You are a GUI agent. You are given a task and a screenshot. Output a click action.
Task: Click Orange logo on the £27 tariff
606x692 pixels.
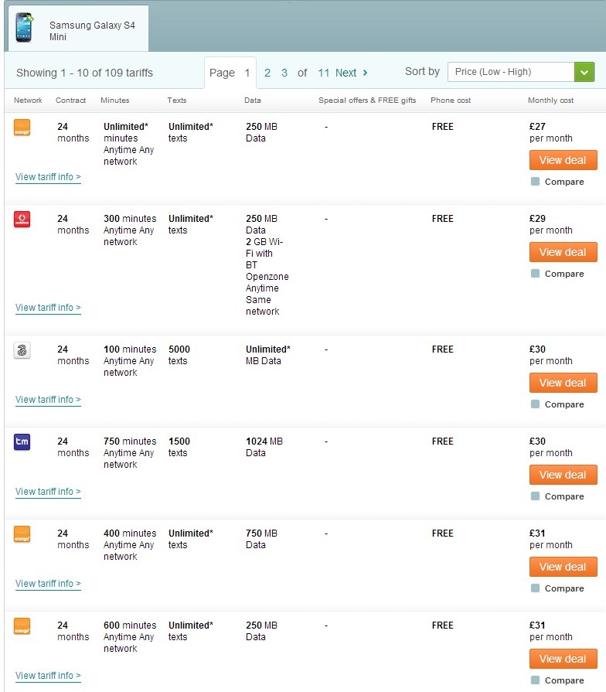coord(22,128)
